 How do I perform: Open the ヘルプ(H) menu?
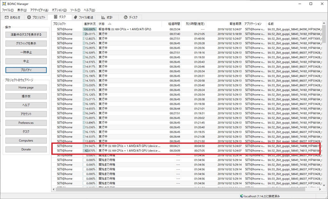pos(89,10)
